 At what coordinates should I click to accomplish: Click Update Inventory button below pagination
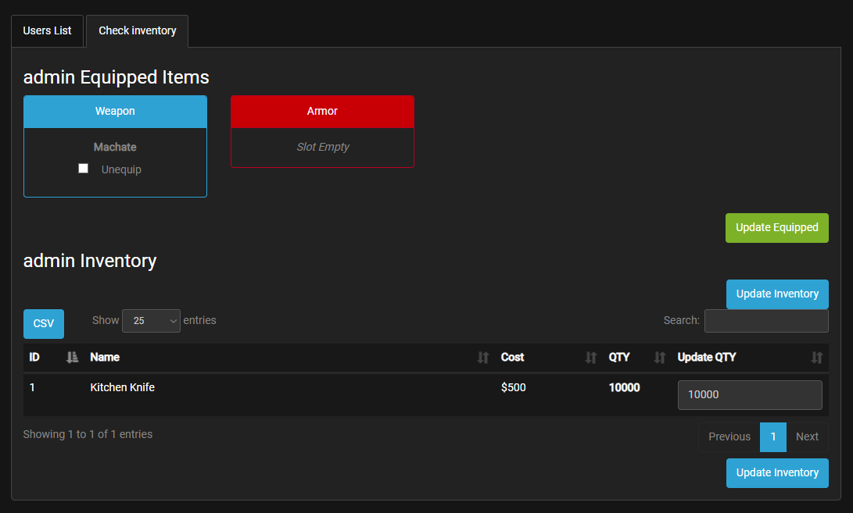pos(776,473)
